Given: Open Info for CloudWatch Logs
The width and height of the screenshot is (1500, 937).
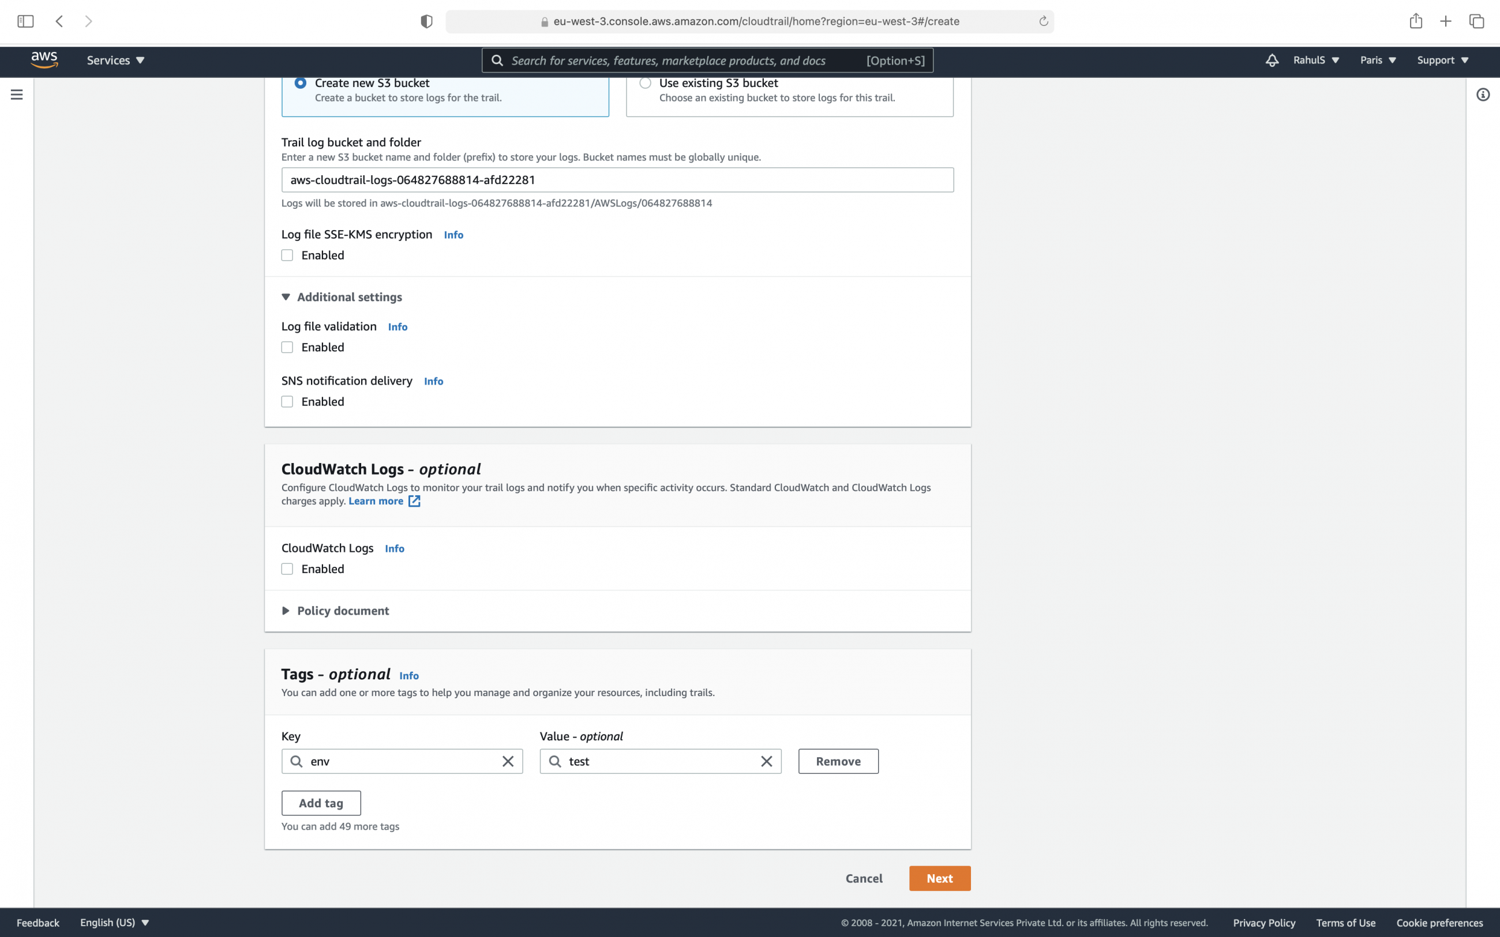Looking at the screenshot, I should pyautogui.click(x=394, y=548).
